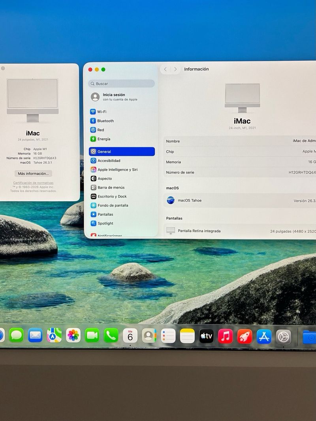Screen dimensions: 316x421
Task: Open Fondo de pantalla settings
Action: [122, 206]
